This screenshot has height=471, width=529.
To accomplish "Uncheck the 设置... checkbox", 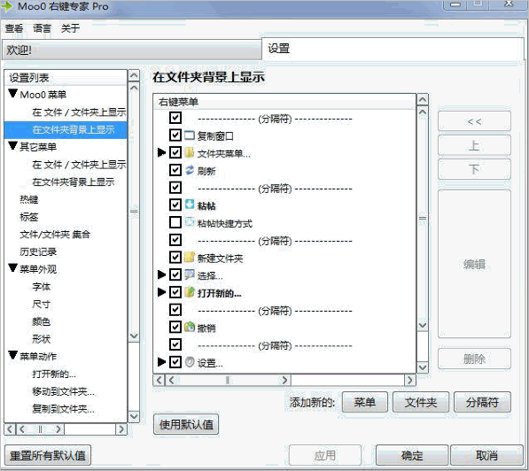I will click(x=175, y=362).
